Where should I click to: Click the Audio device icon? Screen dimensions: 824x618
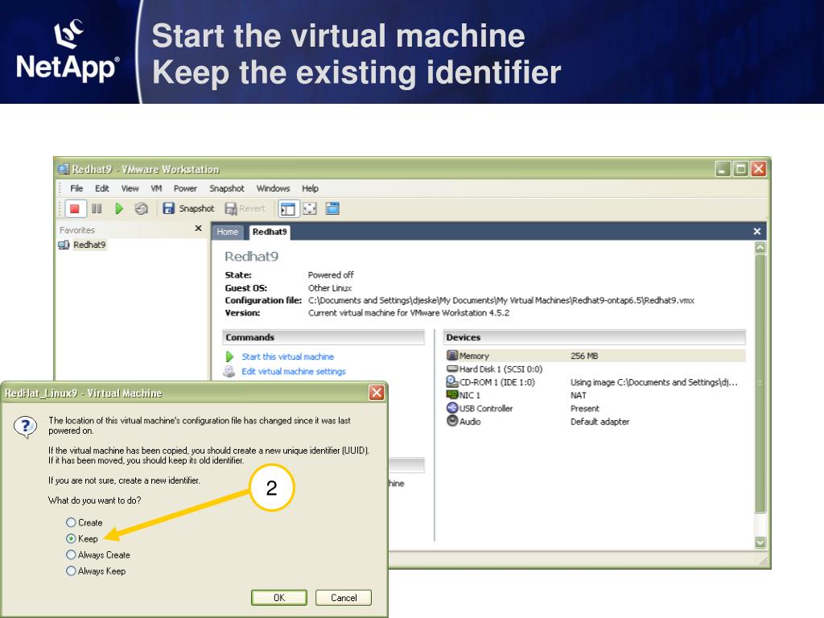click(452, 421)
